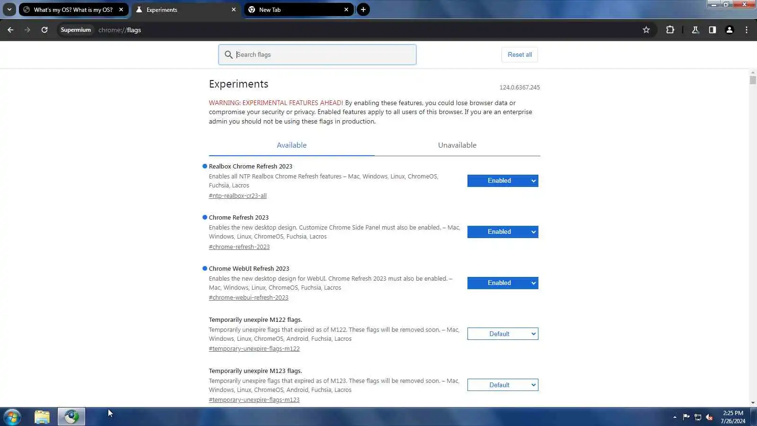
Task: Click the Experiments page heading
Action: 238,84
